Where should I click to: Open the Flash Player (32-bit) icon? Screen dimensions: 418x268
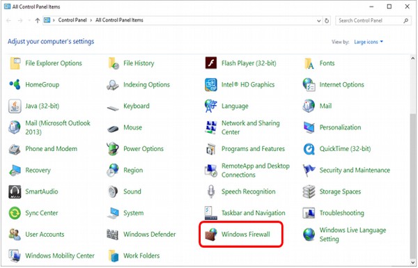click(211, 63)
